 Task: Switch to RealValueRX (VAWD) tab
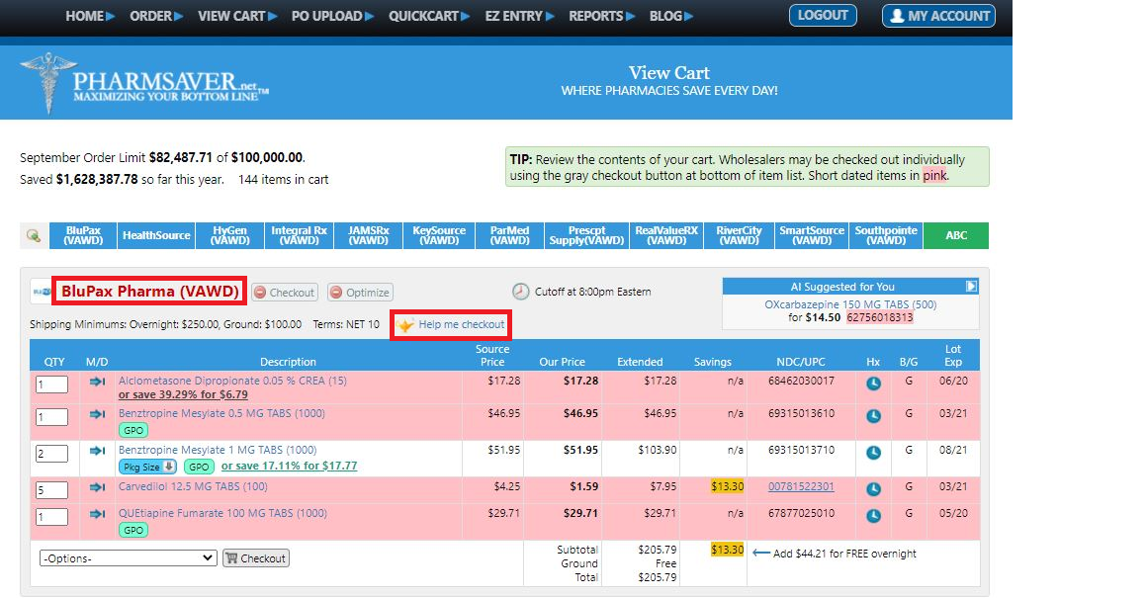click(x=666, y=235)
